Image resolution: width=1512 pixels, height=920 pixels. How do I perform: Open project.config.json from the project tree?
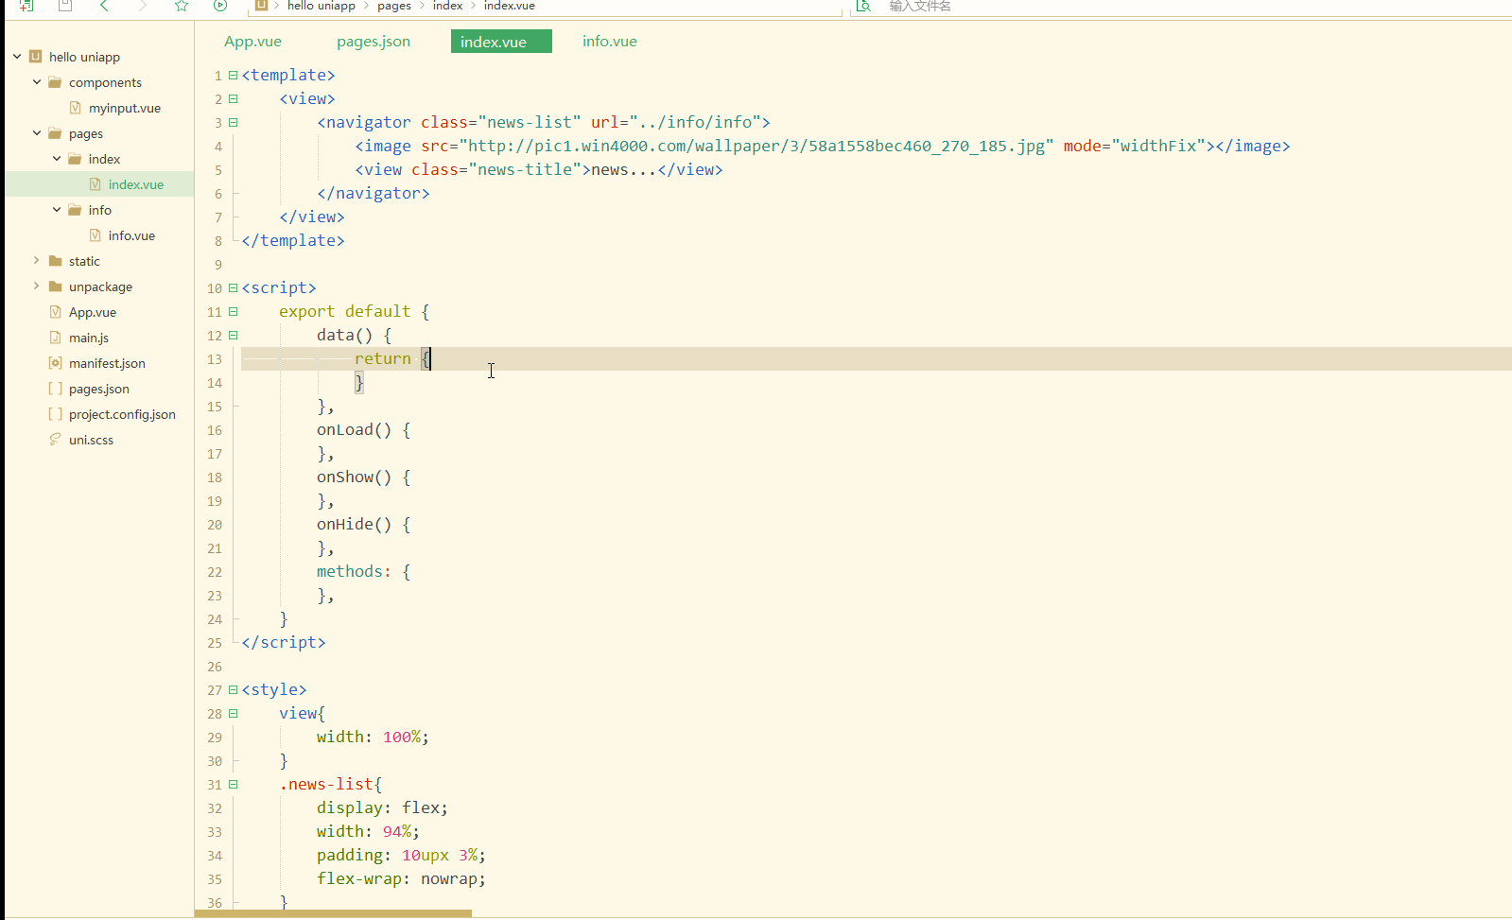pos(122,414)
